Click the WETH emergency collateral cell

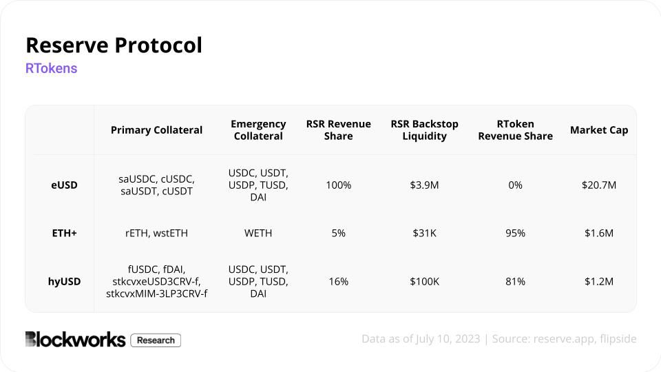258,234
